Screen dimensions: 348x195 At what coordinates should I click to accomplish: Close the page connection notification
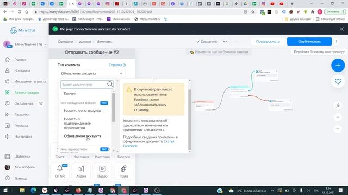click(x=341, y=29)
